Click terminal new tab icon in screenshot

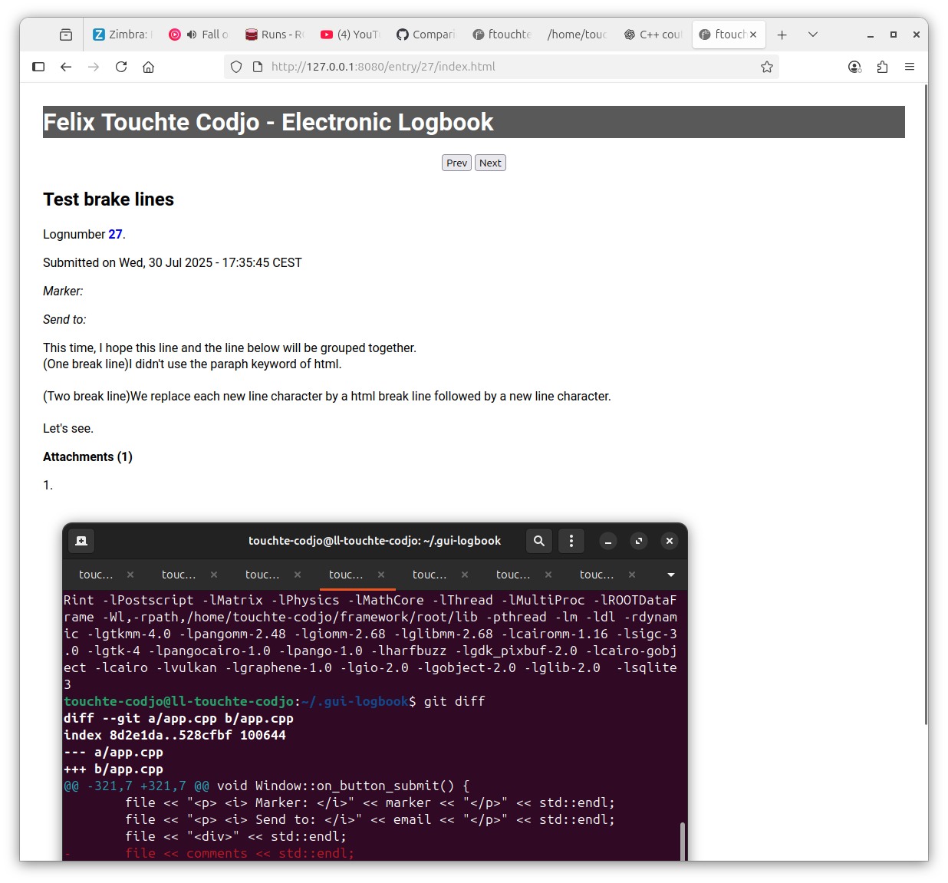tap(81, 541)
